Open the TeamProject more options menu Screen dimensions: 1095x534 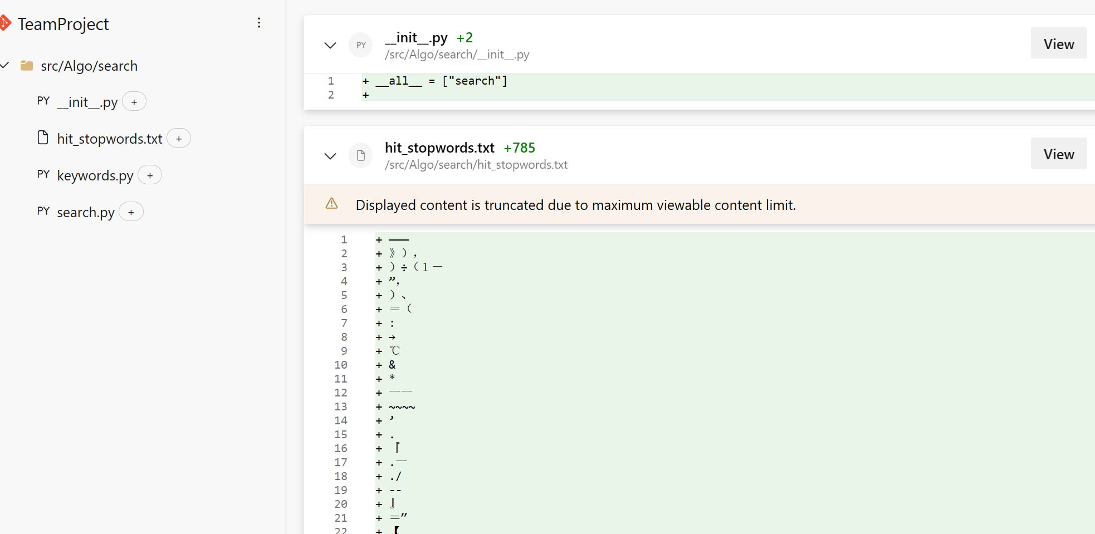(x=259, y=23)
